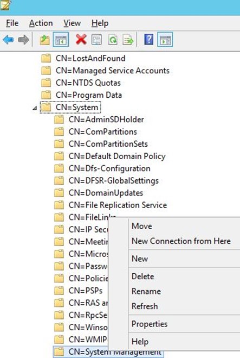
Task: Click the green Refresh toolbar icon
Action: 113,40
